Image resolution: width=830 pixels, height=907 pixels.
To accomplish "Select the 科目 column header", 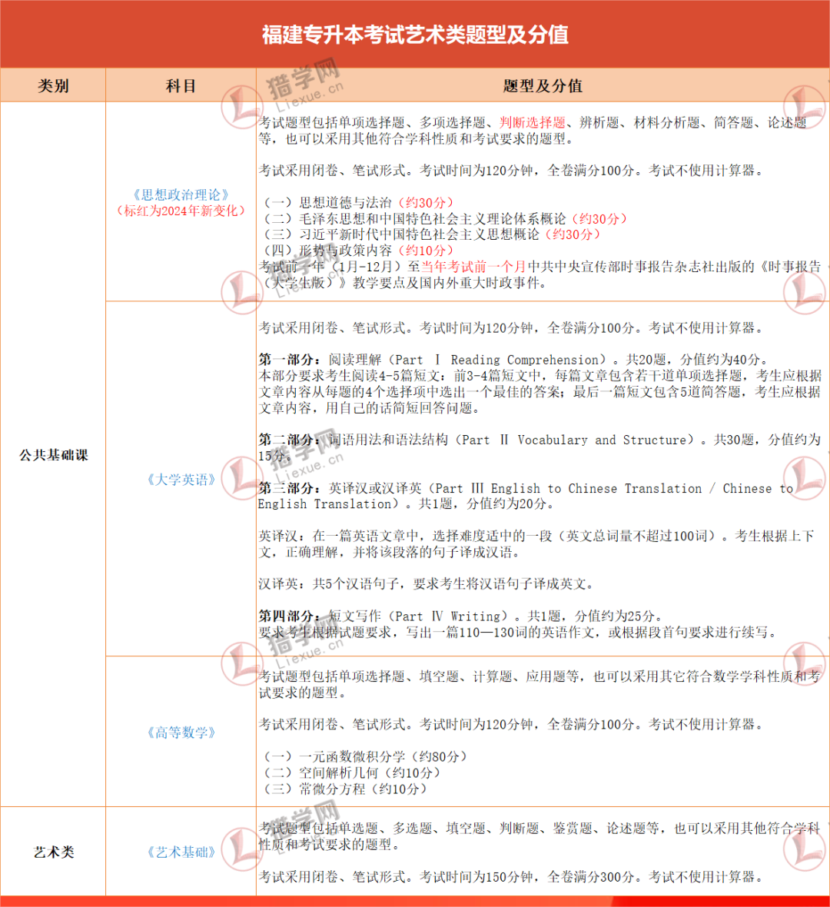I will (x=181, y=85).
